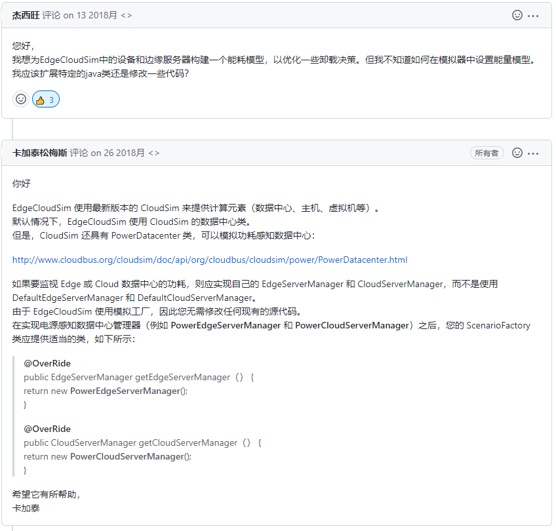The height and width of the screenshot is (531, 556).
Task: Click the line mentioning PowerDatacenter 类
Action: point(163,236)
